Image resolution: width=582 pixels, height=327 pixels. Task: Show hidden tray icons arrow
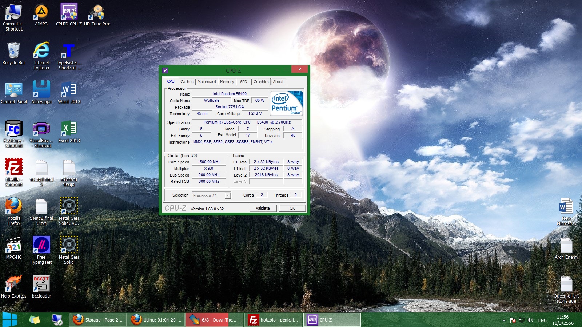pos(504,320)
